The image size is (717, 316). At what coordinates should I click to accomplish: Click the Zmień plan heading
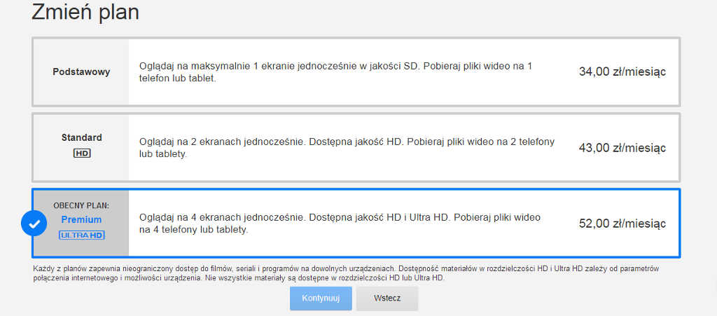coord(85,12)
